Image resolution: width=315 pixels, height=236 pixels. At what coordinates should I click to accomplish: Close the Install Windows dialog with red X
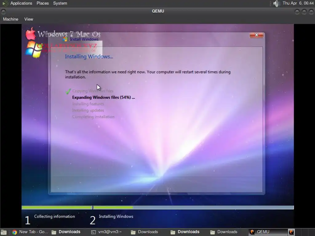click(x=257, y=35)
